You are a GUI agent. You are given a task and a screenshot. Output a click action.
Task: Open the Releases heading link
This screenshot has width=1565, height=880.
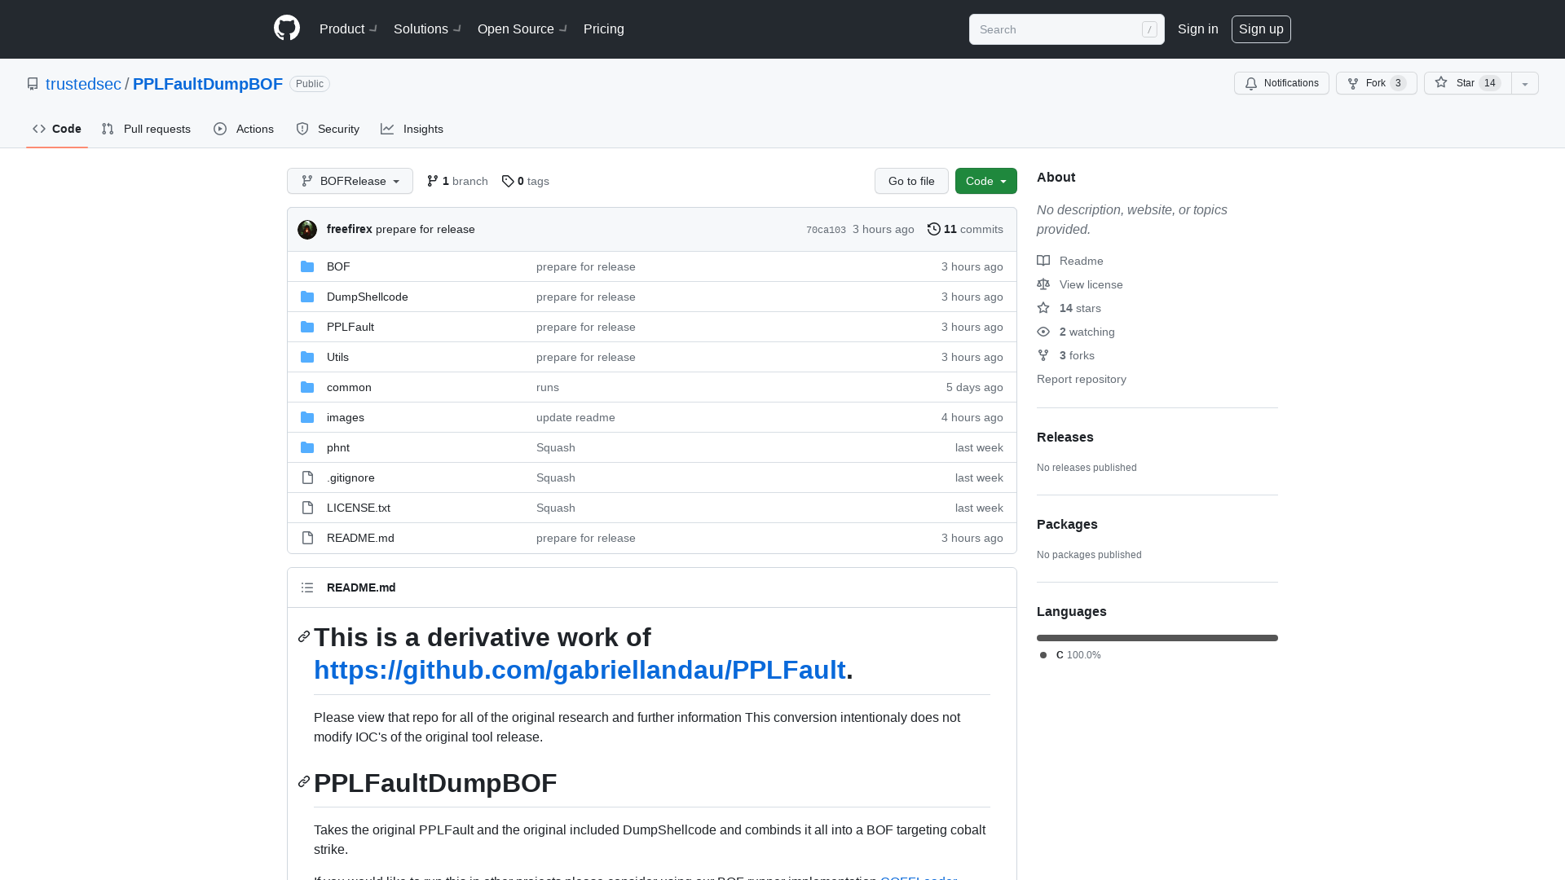coord(1065,437)
